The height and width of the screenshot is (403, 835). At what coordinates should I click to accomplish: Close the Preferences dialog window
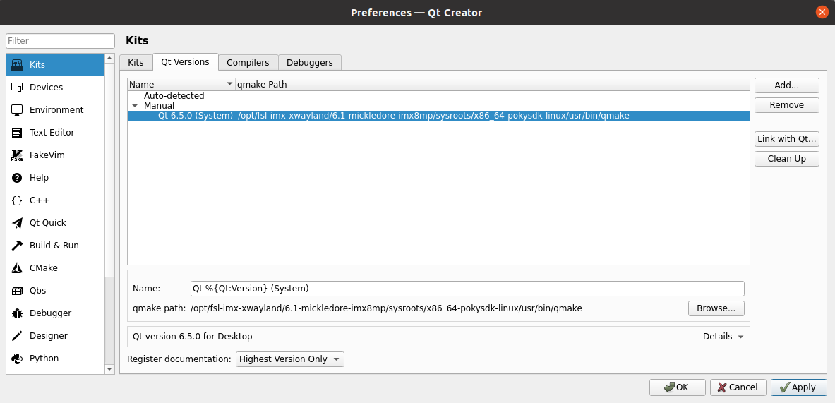click(x=822, y=12)
